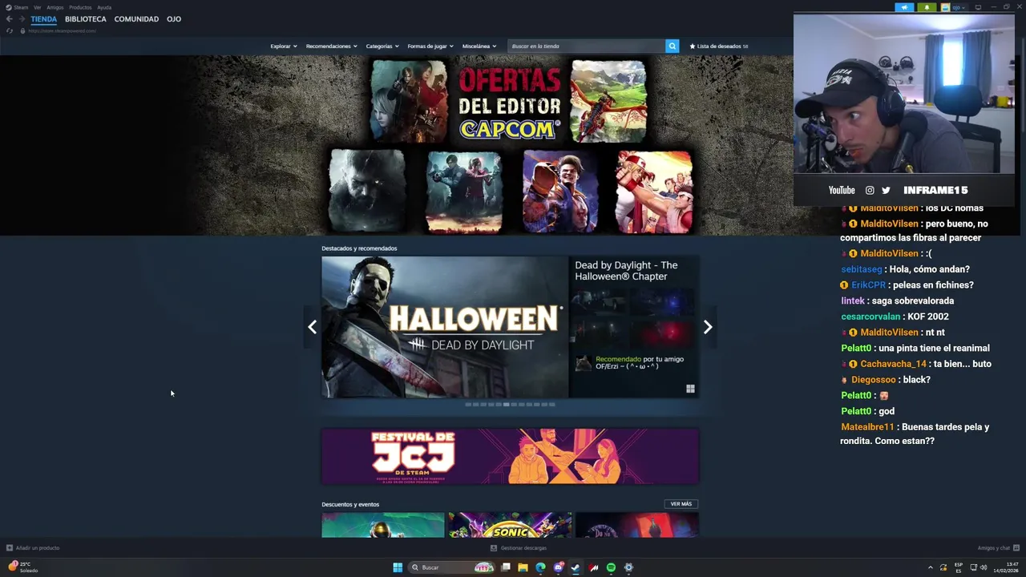The width and height of the screenshot is (1026, 577).
Task: Click the VER MÁS button
Action: point(681,504)
